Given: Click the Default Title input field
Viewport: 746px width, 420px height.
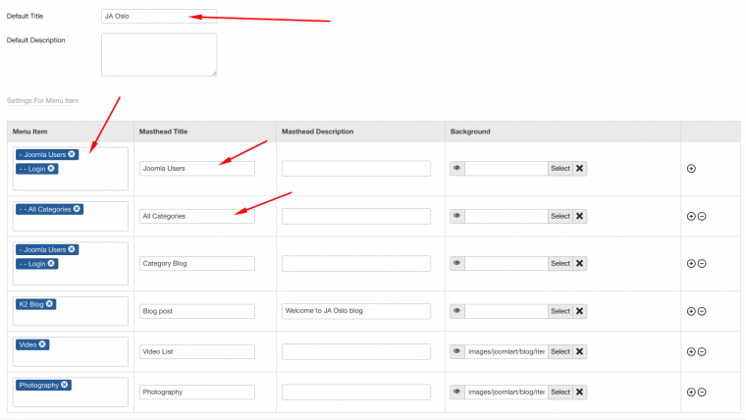Looking at the screenshot, I should [x=158, y=17].
